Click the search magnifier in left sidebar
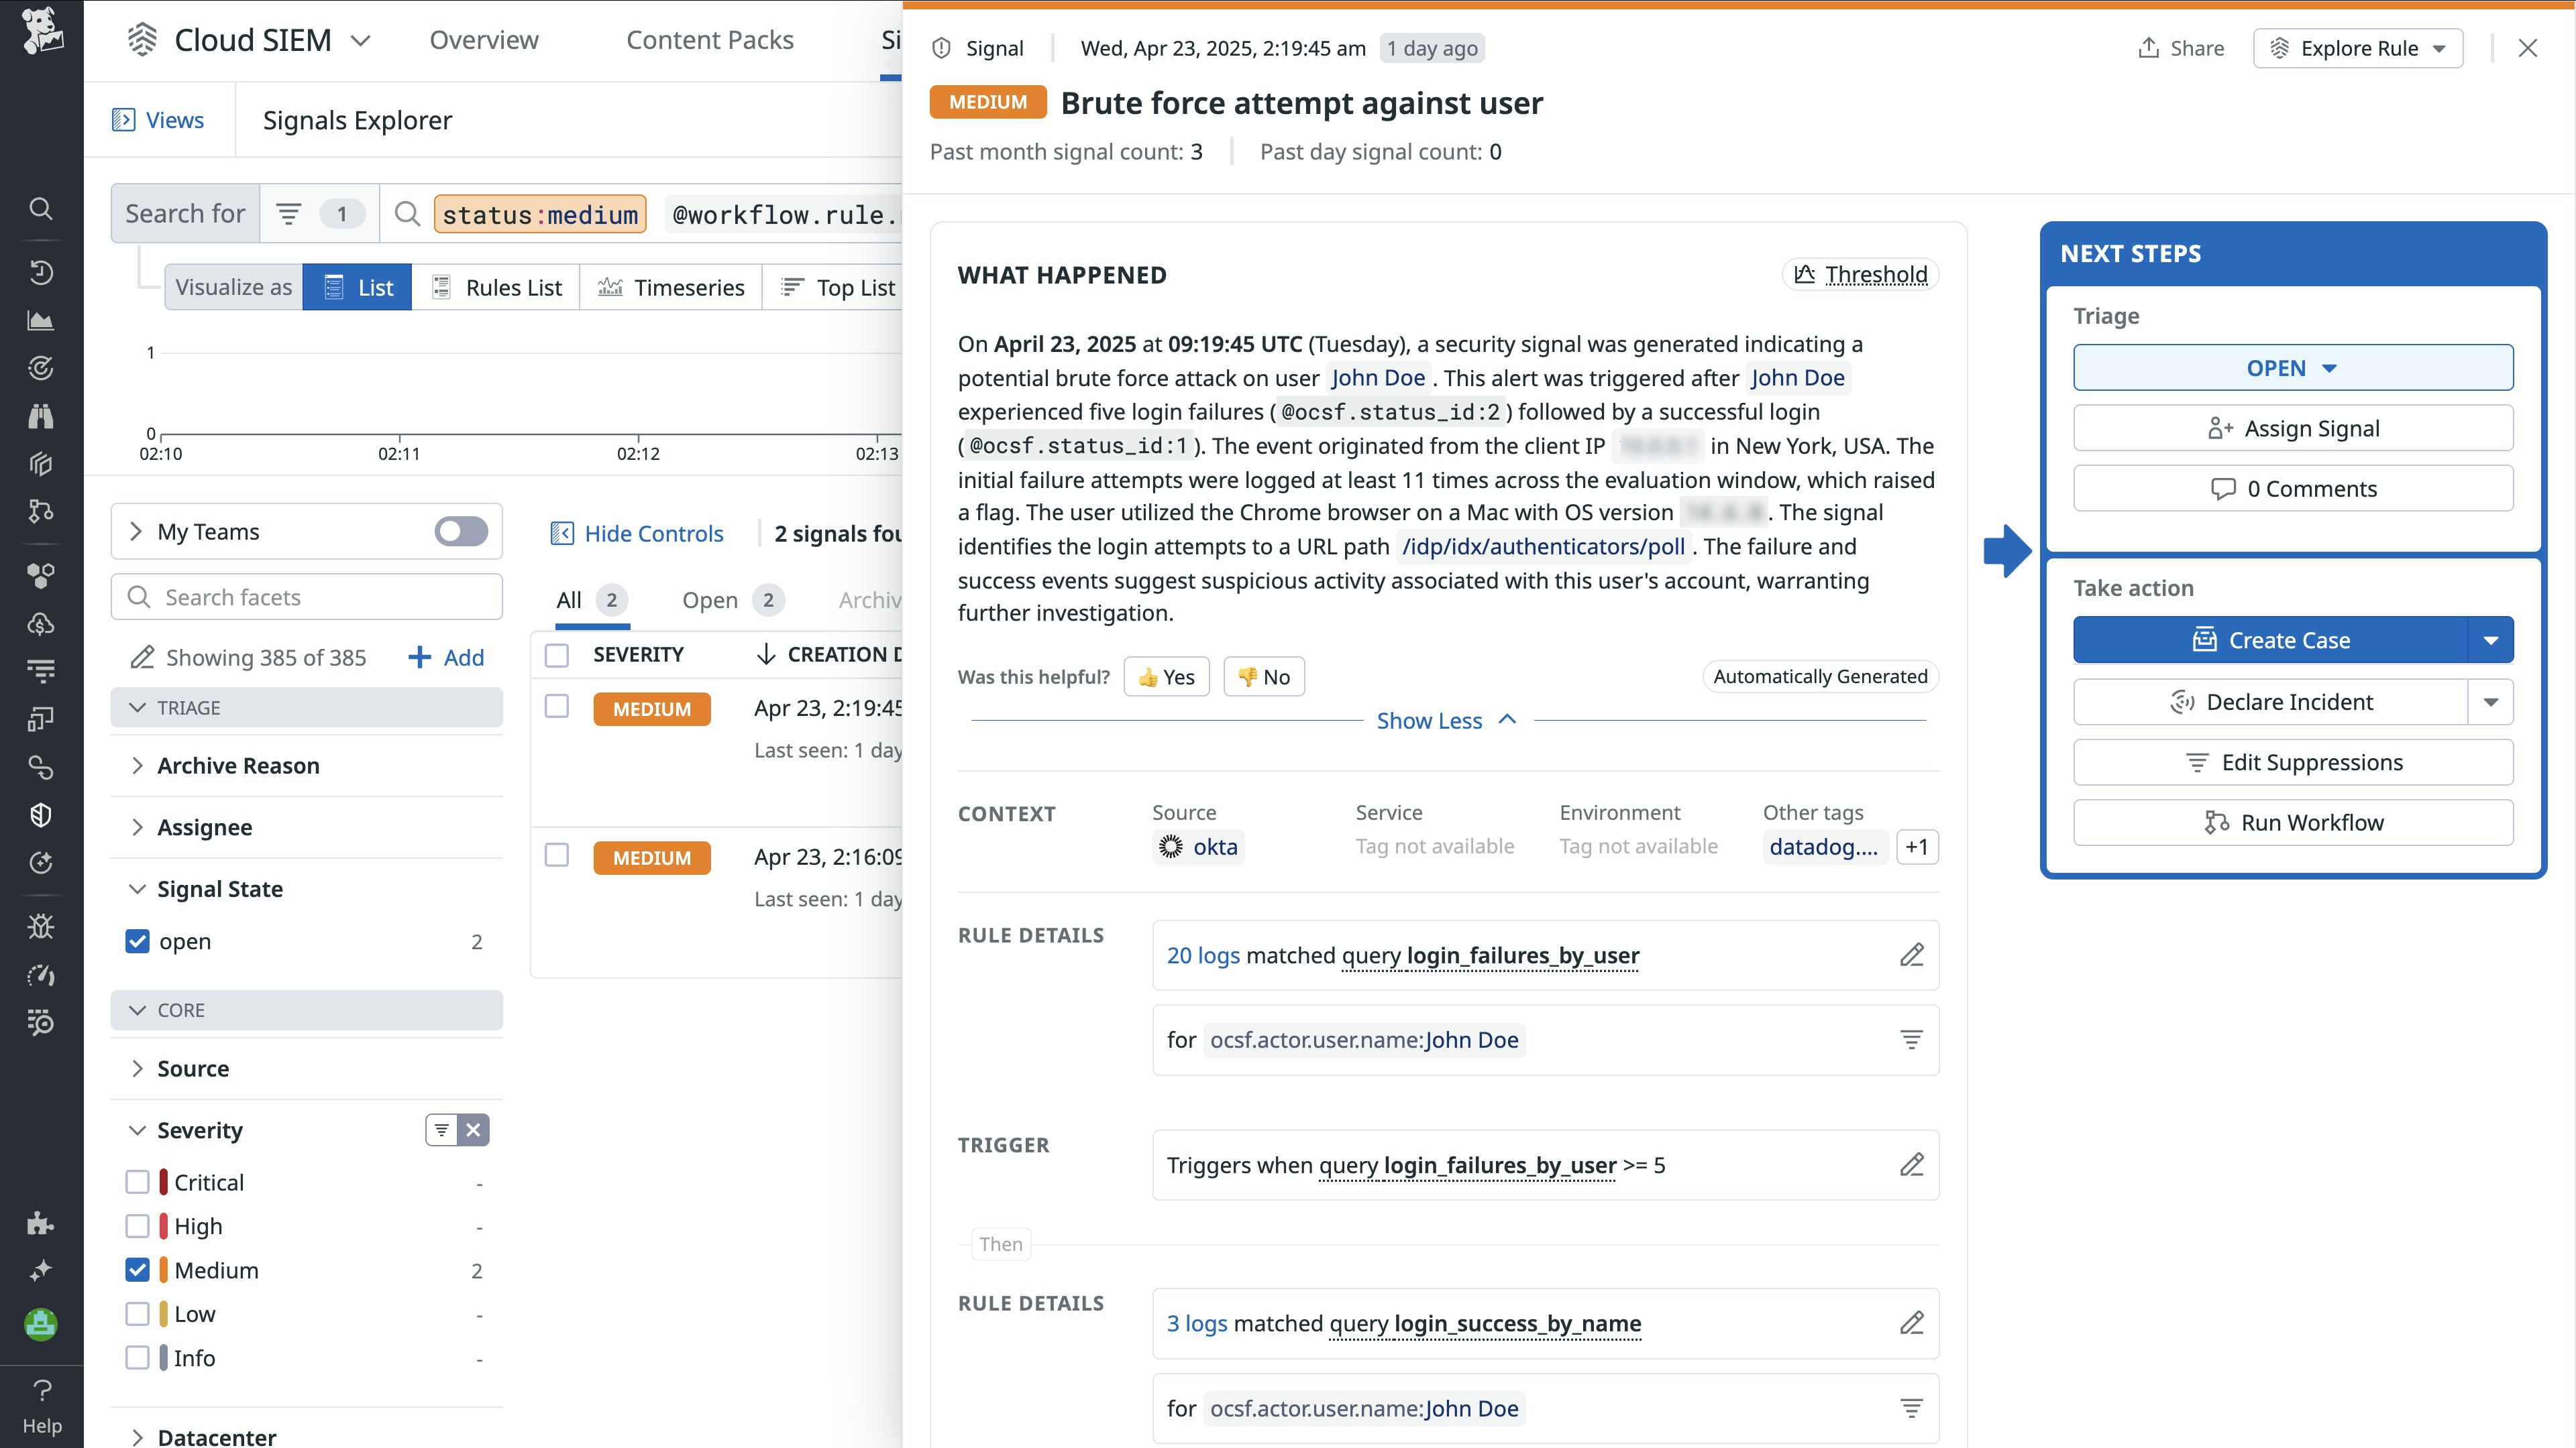Viewport: 2576px width, 1448px height. (x=40, y=209)
